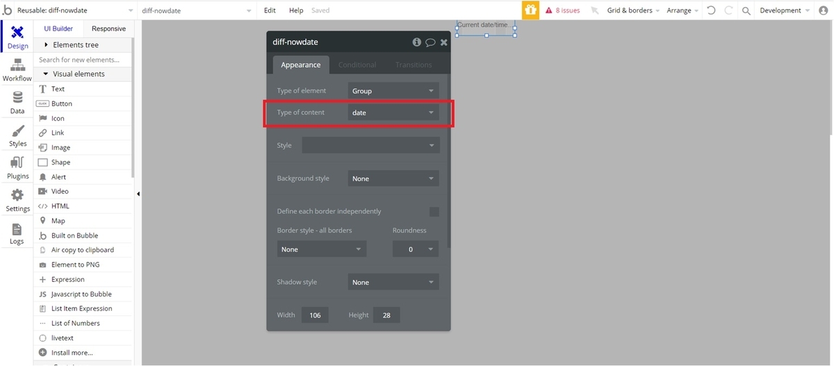Open the Data section
Image resolution: width=834 pixels, height=366 pixels.
click(x=17, y=103)
